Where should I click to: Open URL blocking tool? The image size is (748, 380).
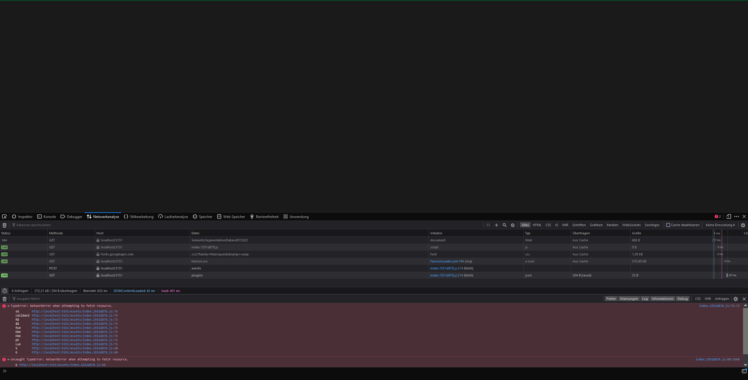[x=513, y=225]
